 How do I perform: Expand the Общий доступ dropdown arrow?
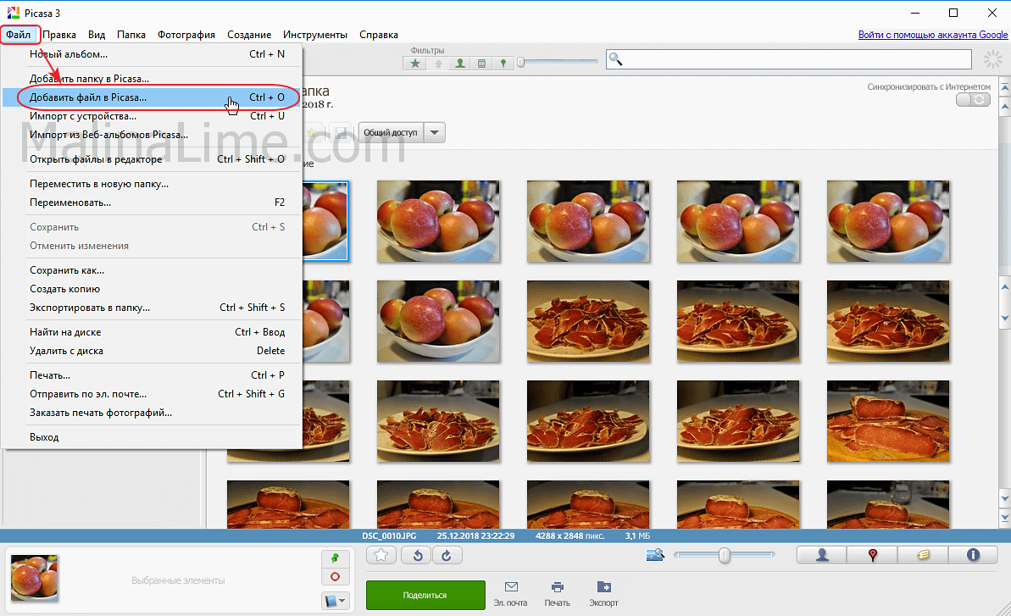coord(434,133)
